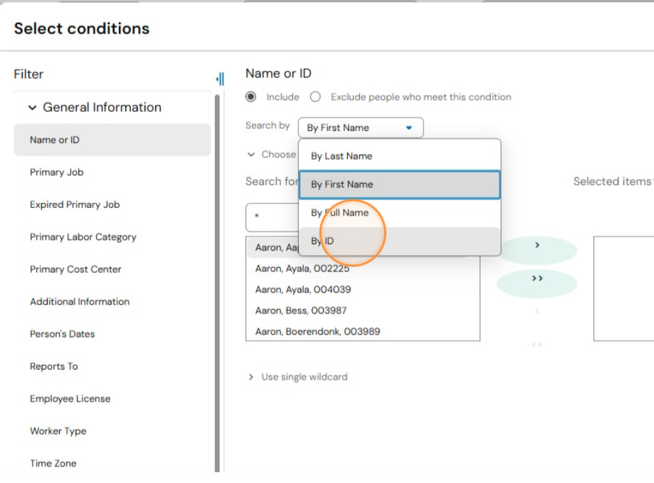Click the remove all items double-left arrow
This screenshot has width=654, height=483.
pyautogui.click(x=537, y=345)
